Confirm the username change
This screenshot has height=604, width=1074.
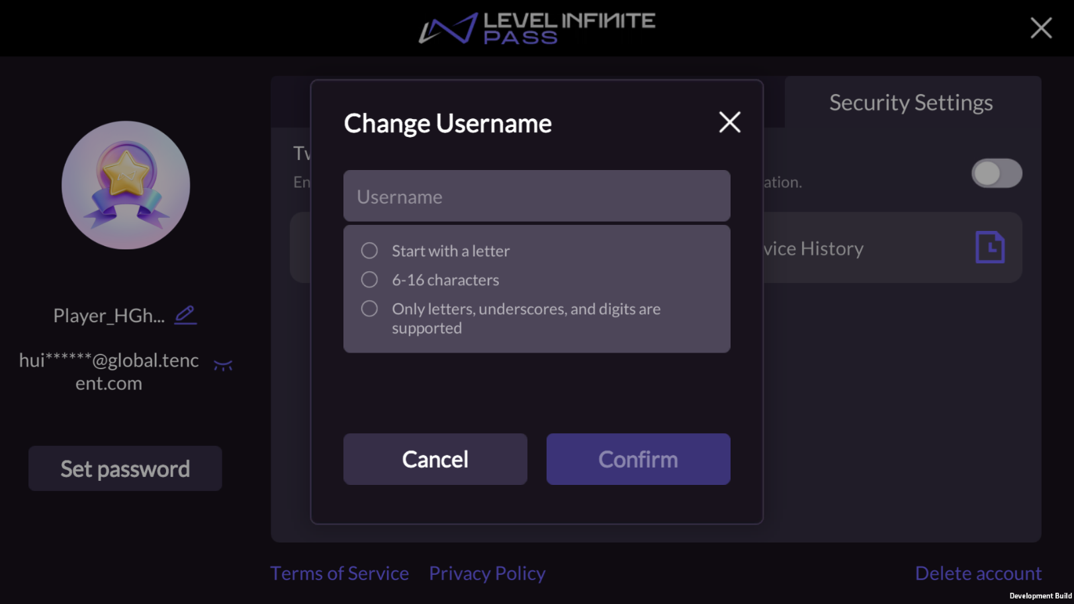(x=637, y=458)
